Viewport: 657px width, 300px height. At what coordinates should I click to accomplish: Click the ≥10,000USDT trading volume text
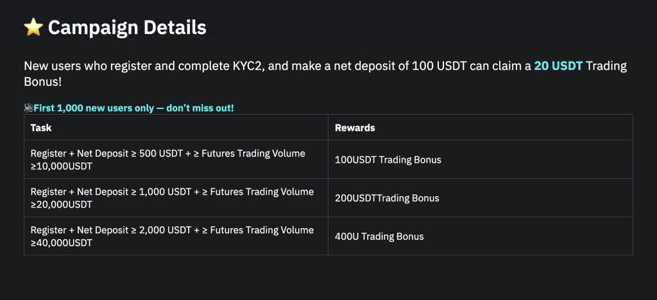[62, 166]
